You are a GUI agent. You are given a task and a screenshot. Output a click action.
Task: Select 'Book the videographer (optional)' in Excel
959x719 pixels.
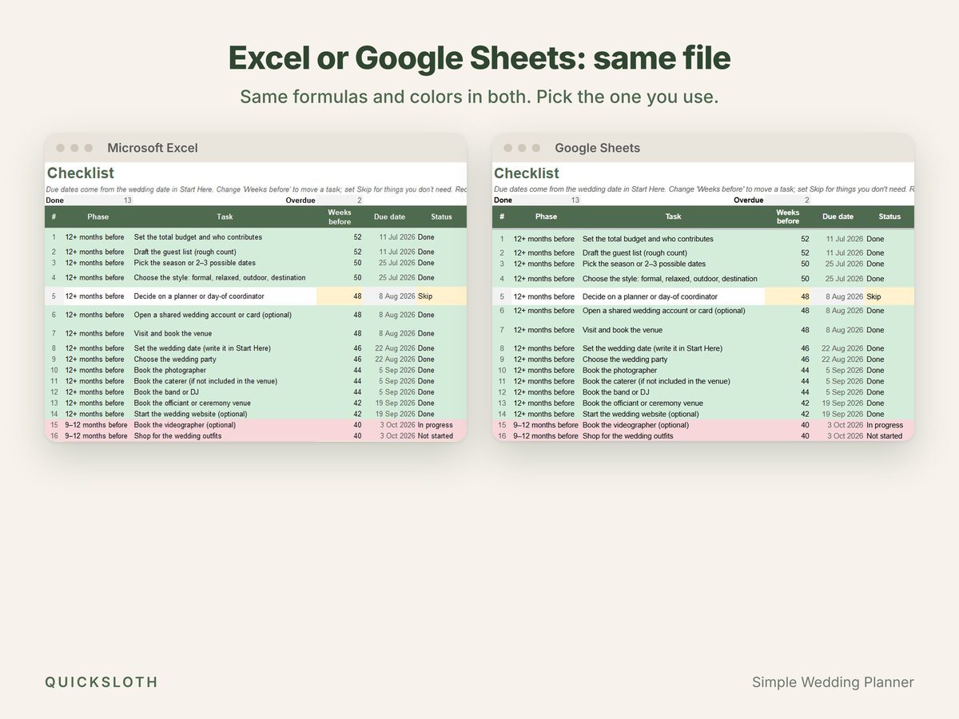pos(185,425)
